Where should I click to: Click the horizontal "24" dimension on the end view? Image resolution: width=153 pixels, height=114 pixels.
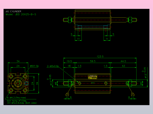pyautogui.click(x=18, y=66)
